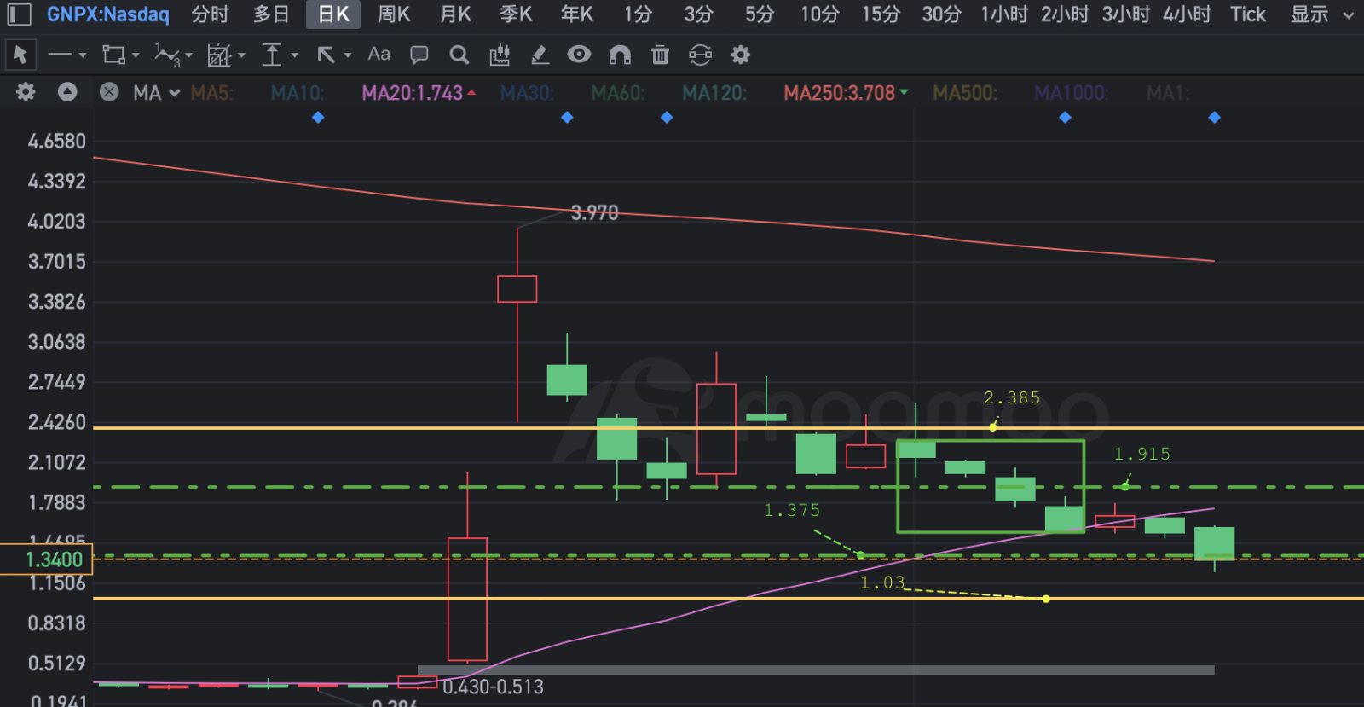This screenshot has width=1364, height=707.
Task: Select the cursor pointer tool
Action: (20, 55)
